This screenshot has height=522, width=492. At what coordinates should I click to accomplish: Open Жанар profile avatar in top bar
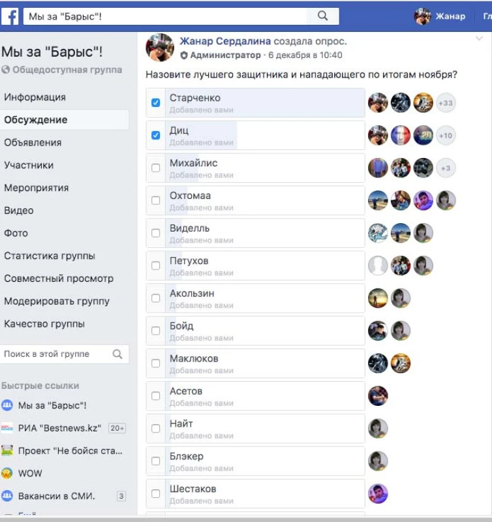pos(422,16)
